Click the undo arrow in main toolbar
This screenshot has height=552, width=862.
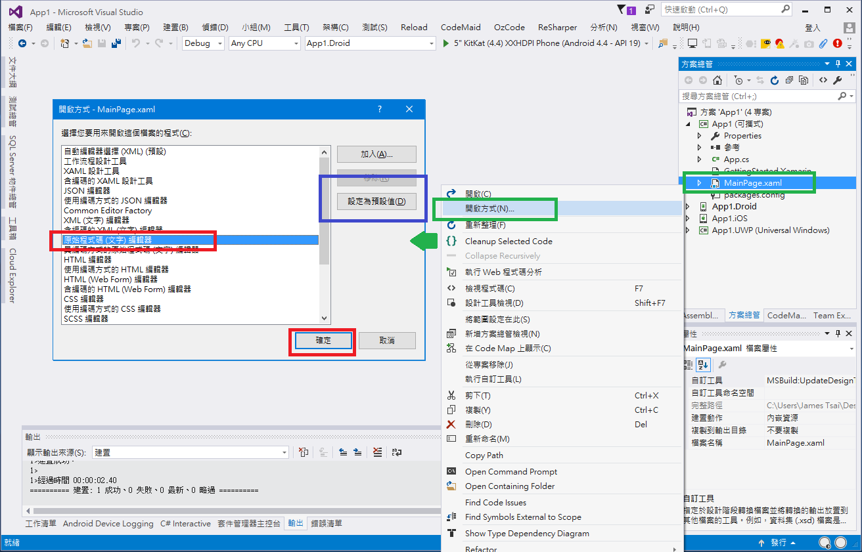coord(136,43)
